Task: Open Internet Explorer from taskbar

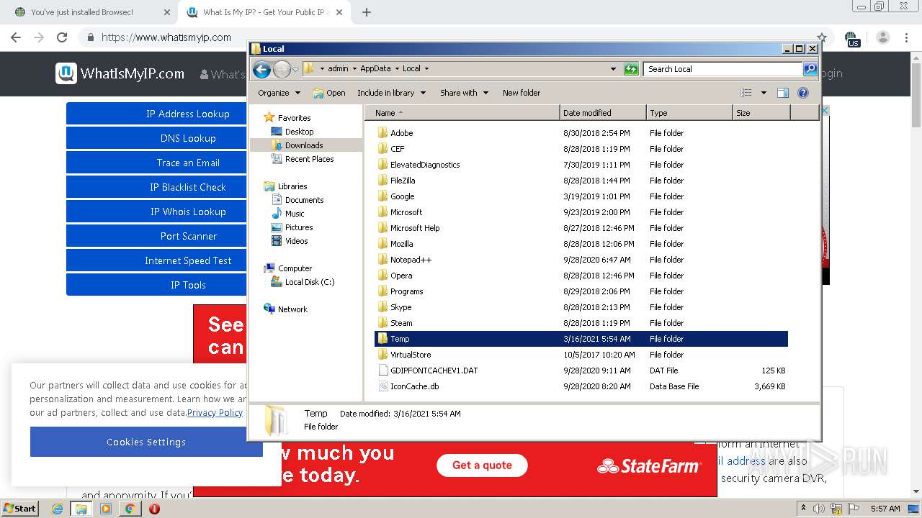Action: (58, 509)
